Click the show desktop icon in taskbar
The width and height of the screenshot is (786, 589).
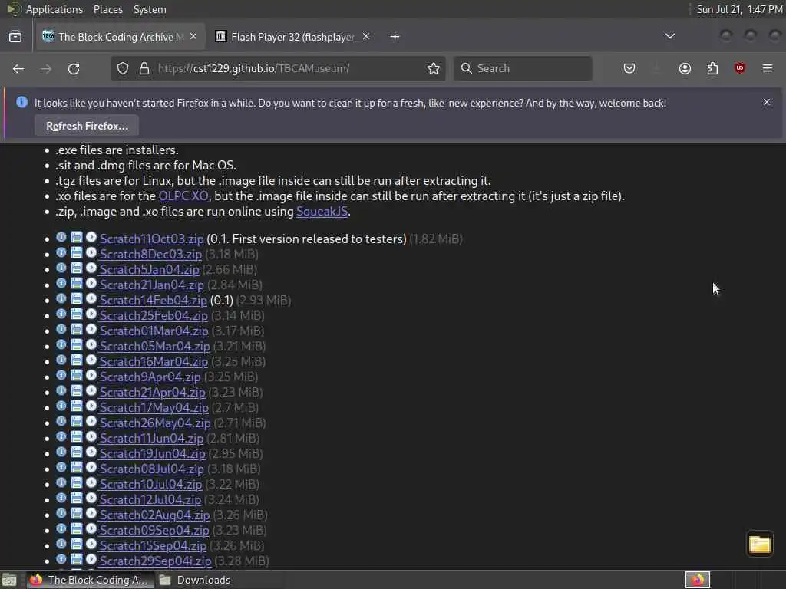(9, 580)
